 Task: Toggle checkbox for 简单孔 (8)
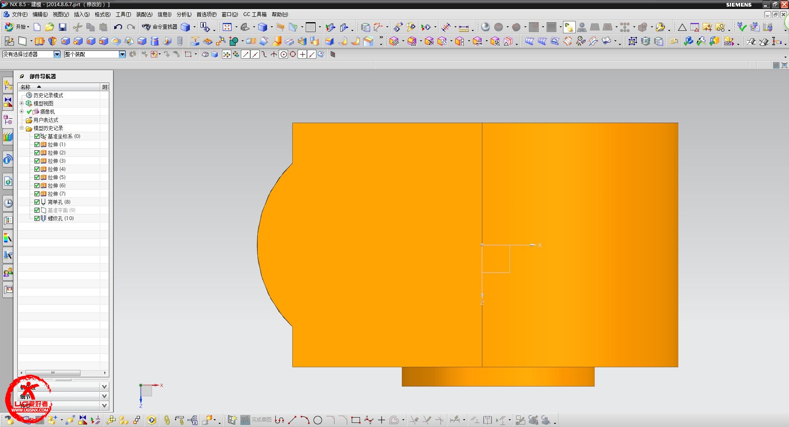[x=37, y=202]
